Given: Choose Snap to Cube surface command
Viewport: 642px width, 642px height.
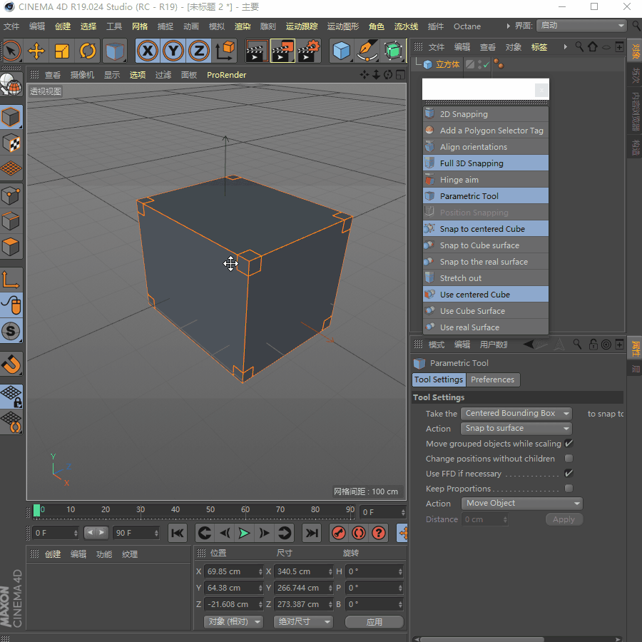Looking at the screenshot, I should pos(479,245).
